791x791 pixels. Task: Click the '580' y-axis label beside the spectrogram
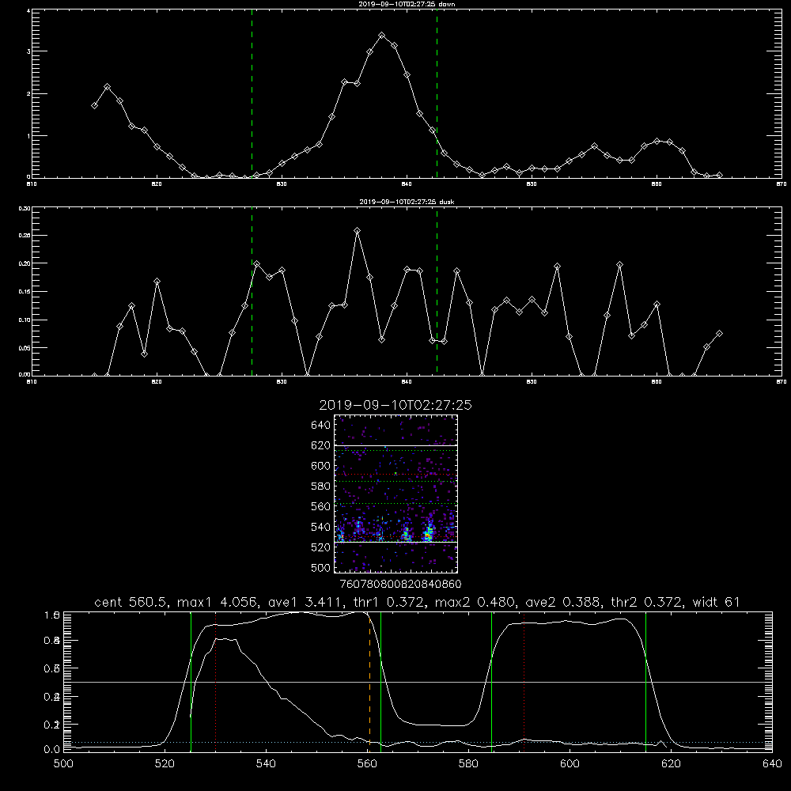[321, 486]
